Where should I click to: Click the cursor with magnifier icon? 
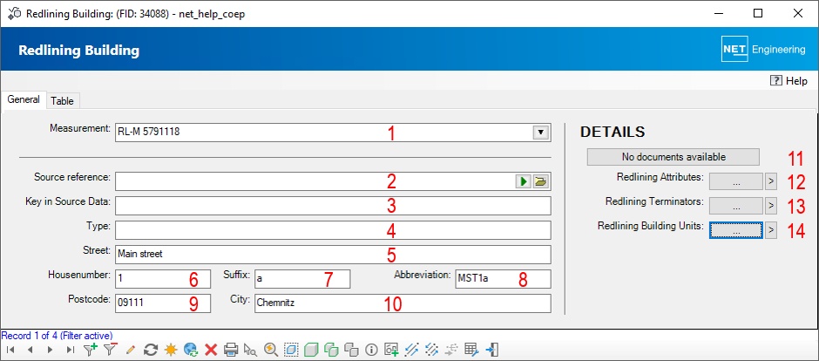pyautogui.click(x=251, y=350)
